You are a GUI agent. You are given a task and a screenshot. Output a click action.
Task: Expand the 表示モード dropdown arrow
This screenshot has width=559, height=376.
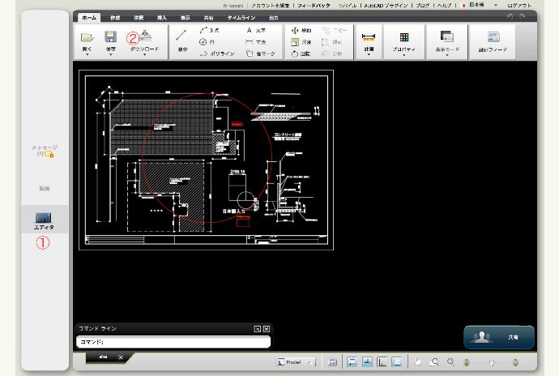[447, 55]
